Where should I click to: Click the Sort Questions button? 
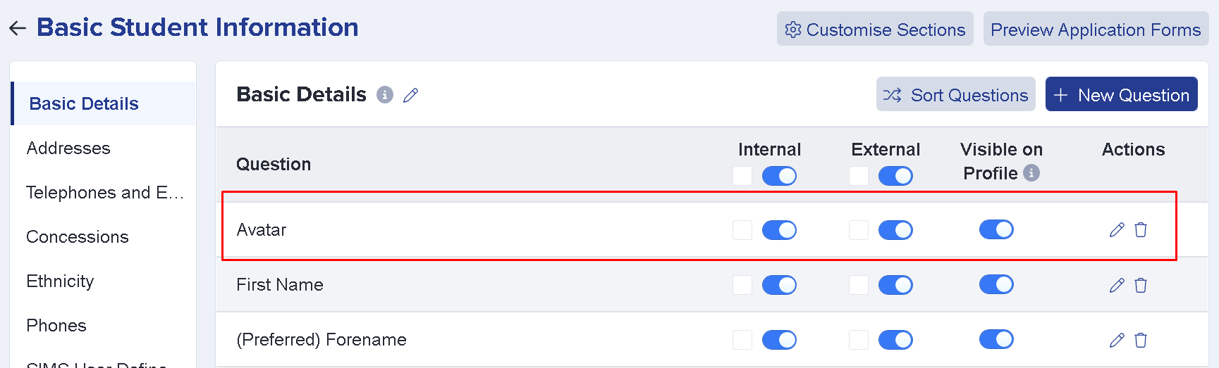pyautogui.click(x=955, y=94)
